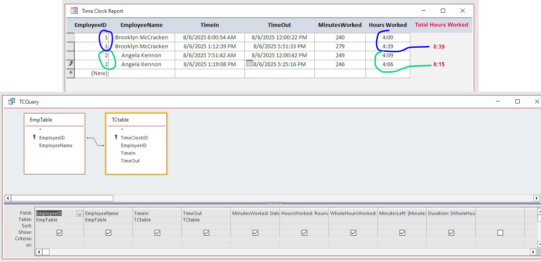
Task: Select the TimeOut column header in report
Action: [279, 25]
